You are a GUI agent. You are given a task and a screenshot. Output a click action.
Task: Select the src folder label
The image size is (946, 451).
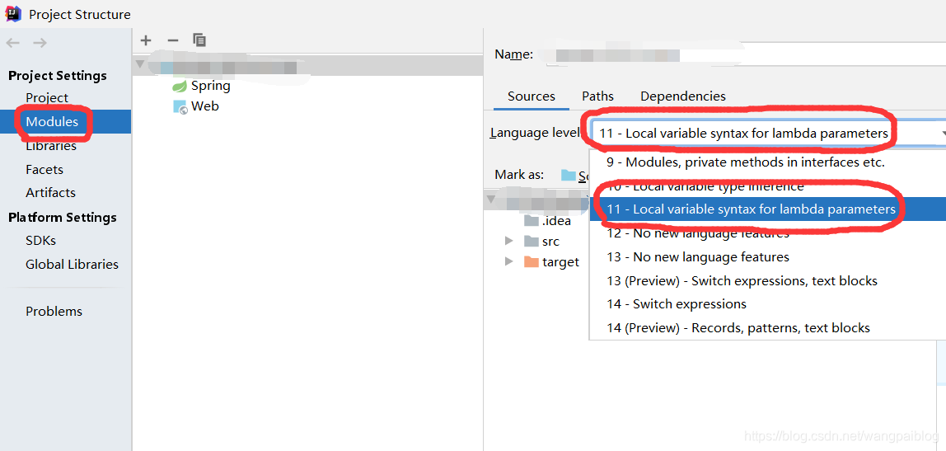(550, 242)
